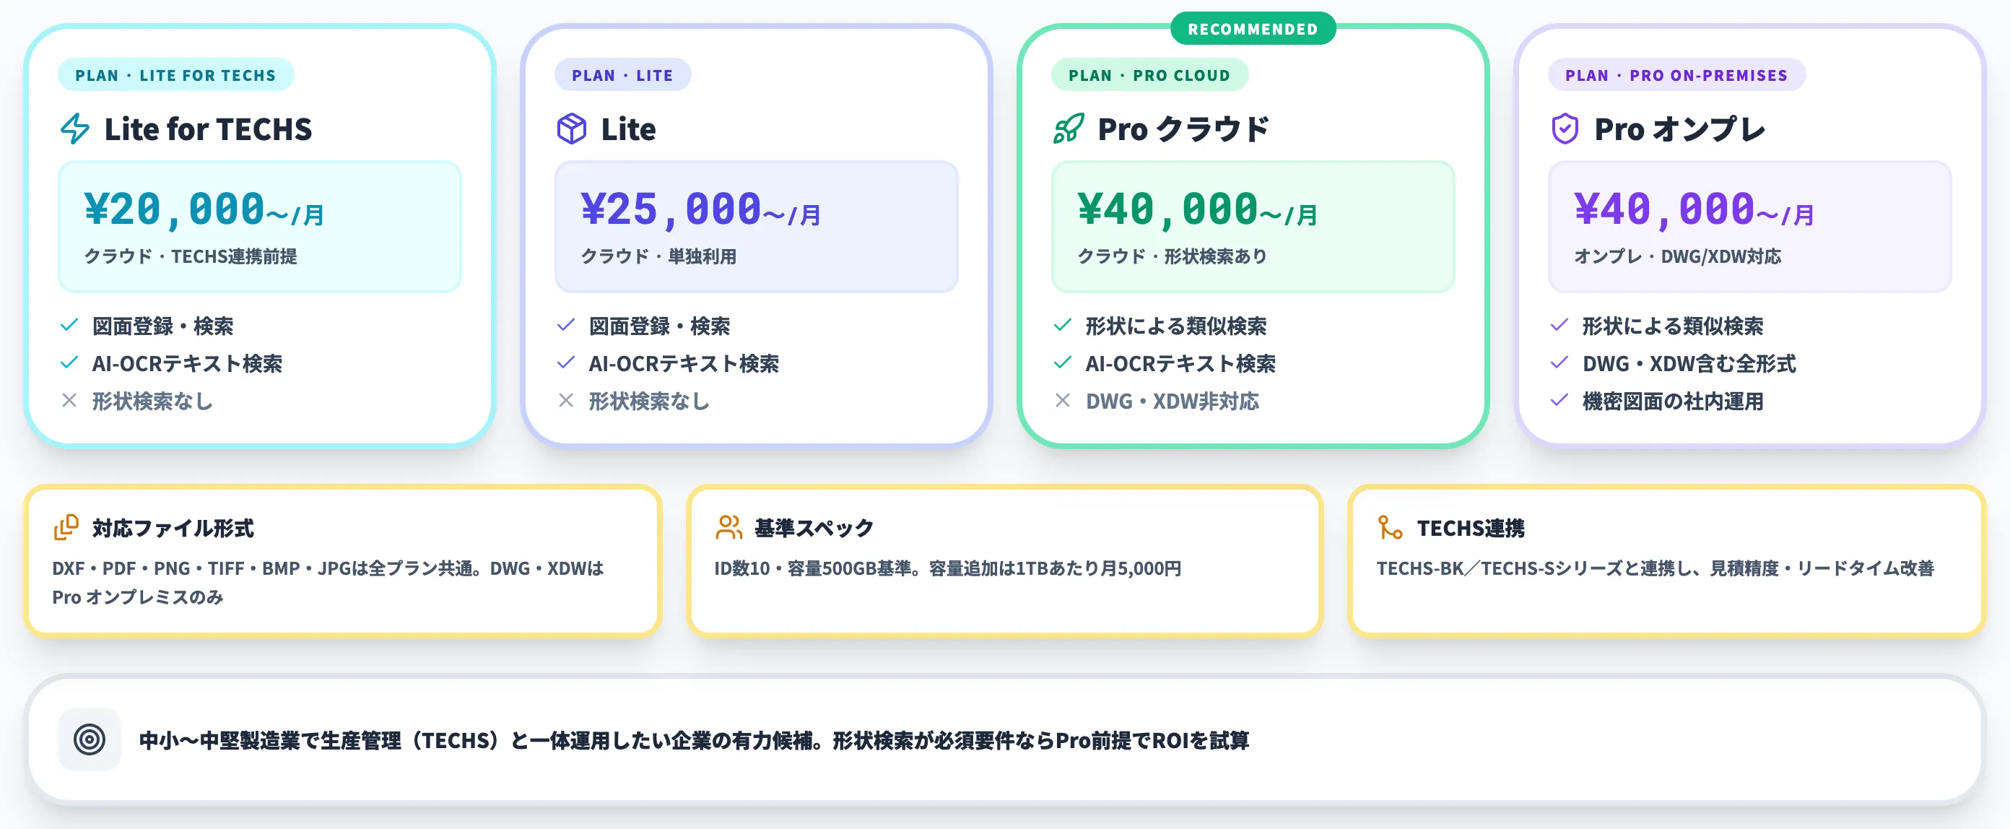2010x829 pixels.
Task: Click the ¥25,000〜/月 price
Action: pos(701,209)
